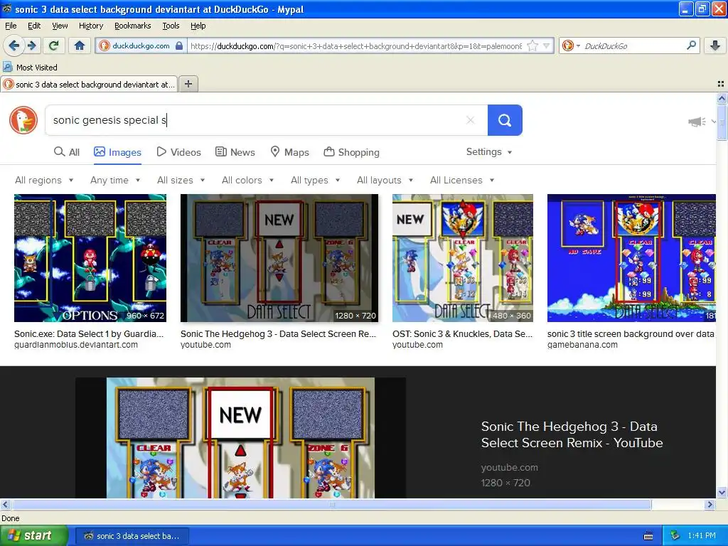Click the taskbar on-screen keyboard icon
This screenshot has width=728, height=546.
(x=648, y=536)
